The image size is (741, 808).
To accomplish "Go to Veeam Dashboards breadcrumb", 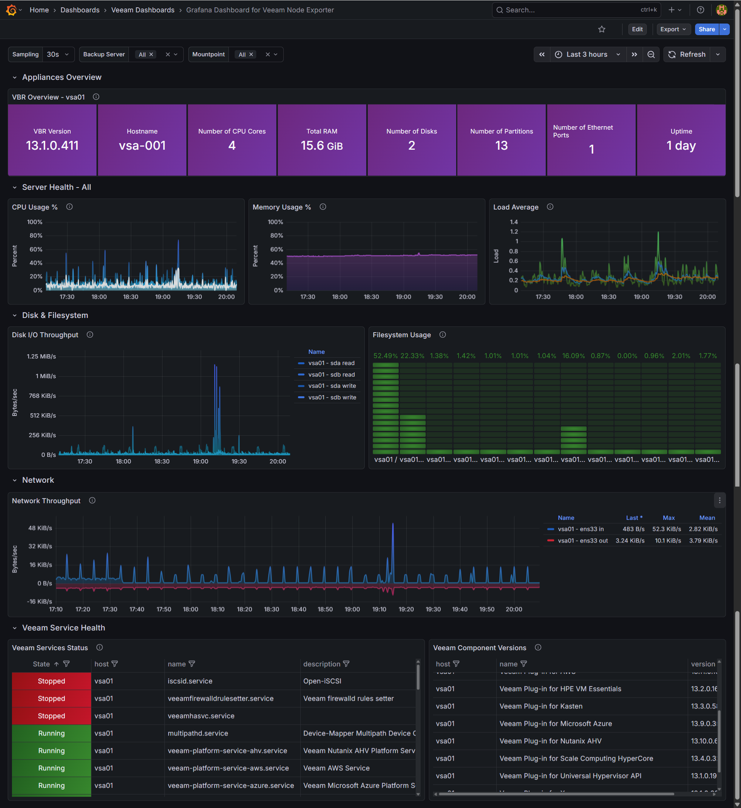I will [x=143, y=10].
